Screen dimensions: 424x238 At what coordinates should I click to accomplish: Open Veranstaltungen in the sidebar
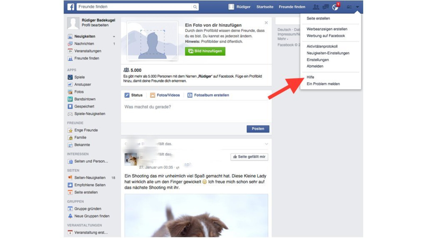(x=87, y=51)
